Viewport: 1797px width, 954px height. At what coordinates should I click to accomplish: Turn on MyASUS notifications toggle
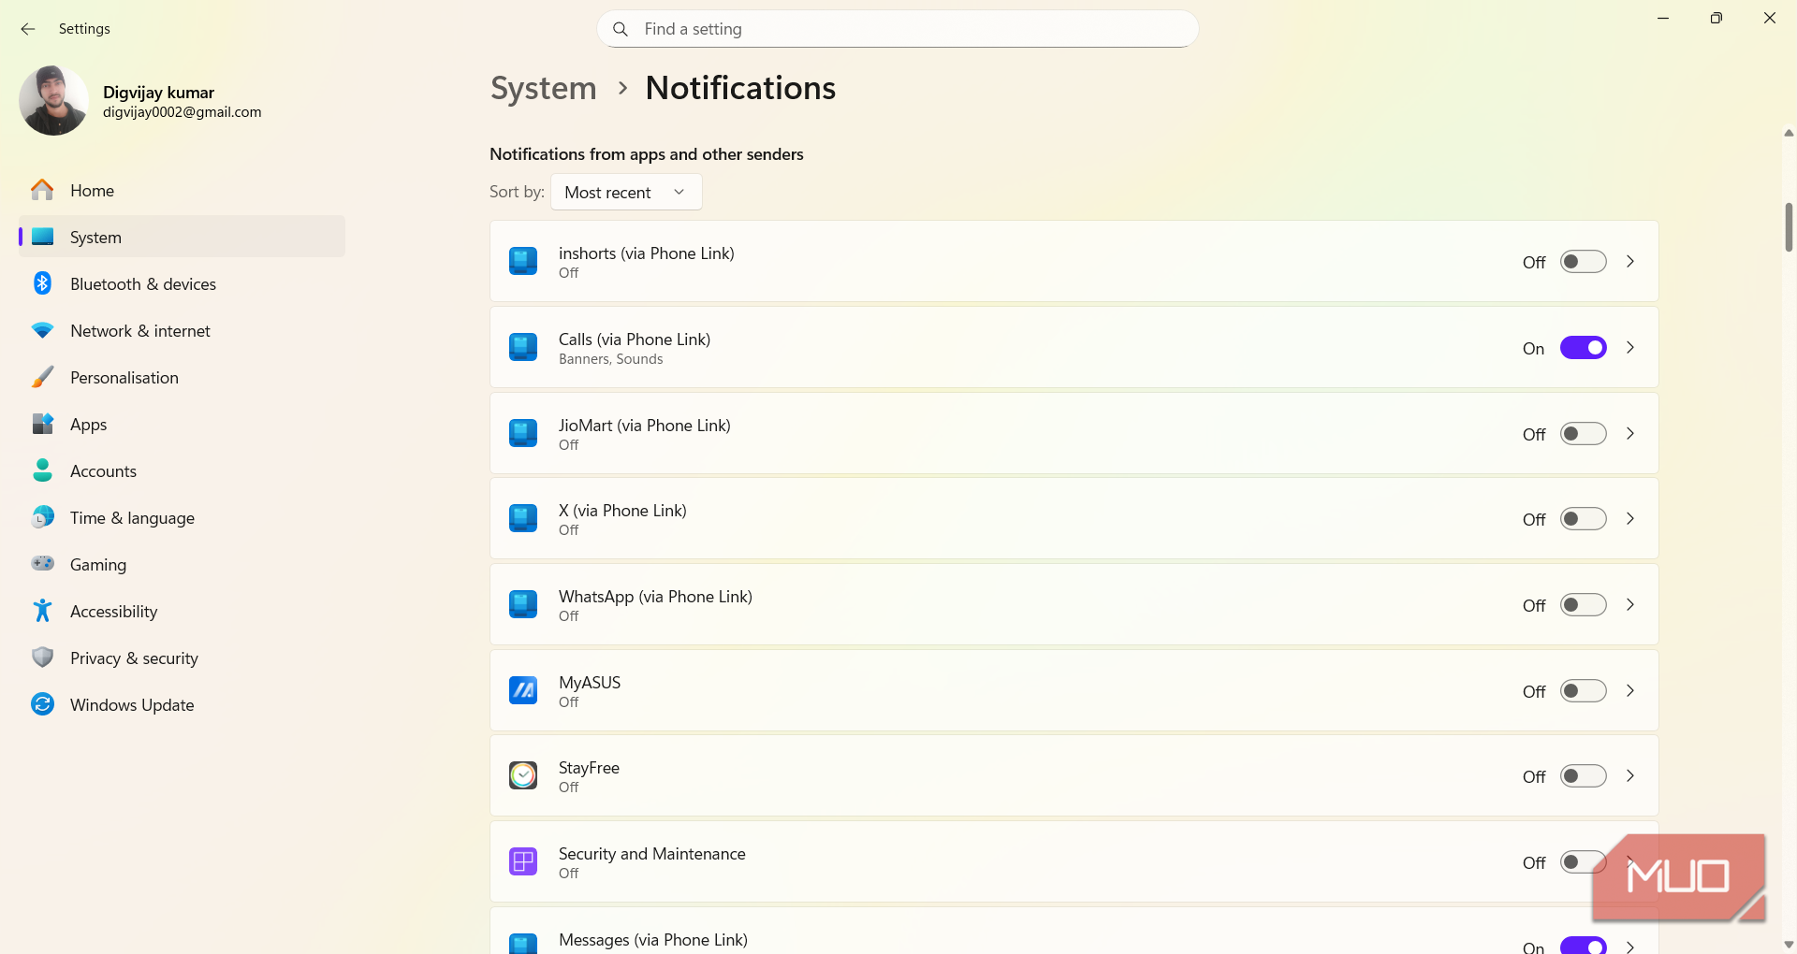click(x=1583, y=691)
